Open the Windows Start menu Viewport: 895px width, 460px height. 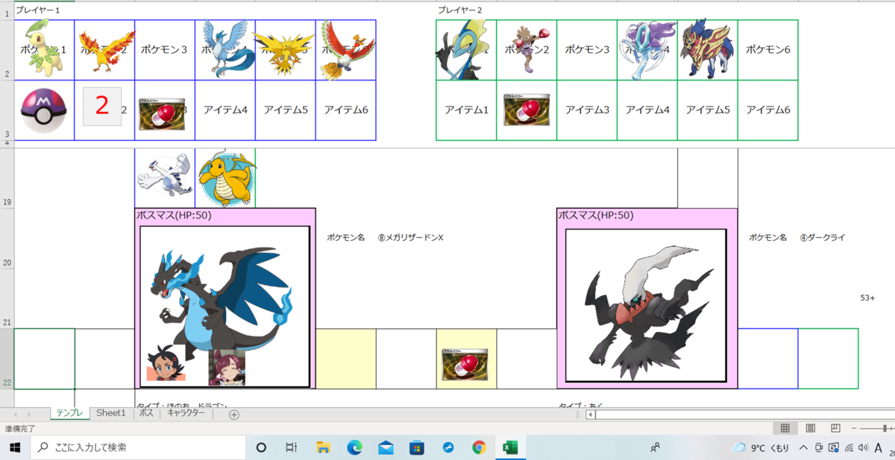15,447
